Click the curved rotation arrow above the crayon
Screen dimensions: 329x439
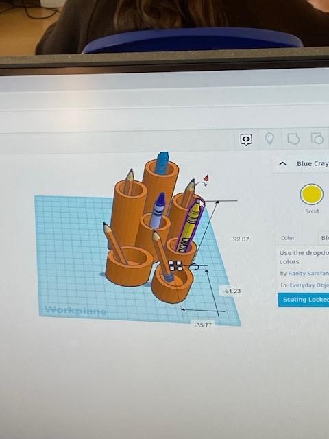(201, 184)
